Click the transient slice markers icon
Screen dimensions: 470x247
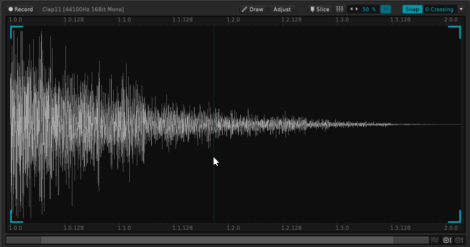[x=340, y=9]
